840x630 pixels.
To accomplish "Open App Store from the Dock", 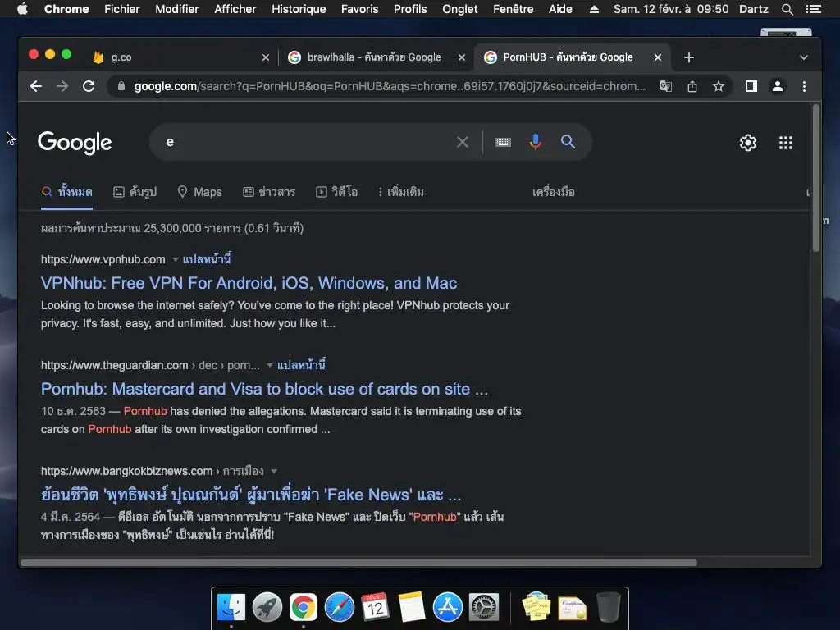I will click(x=447, y=608).
